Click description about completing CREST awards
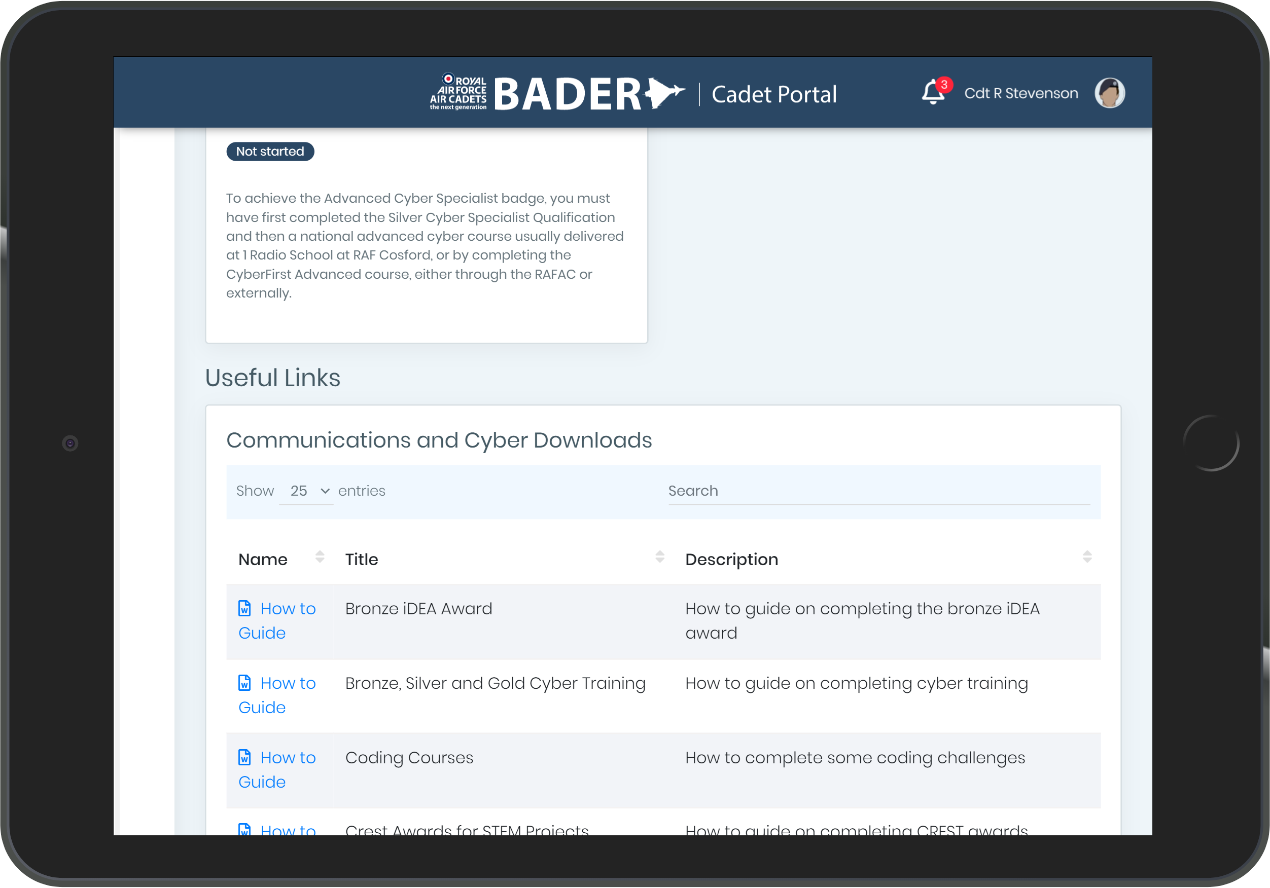 pos(856,829)
